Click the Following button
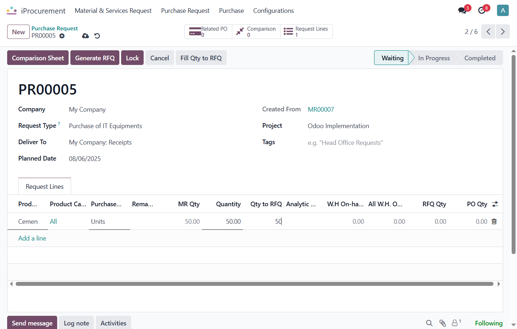517x329 pixels. tap(489, 323)
